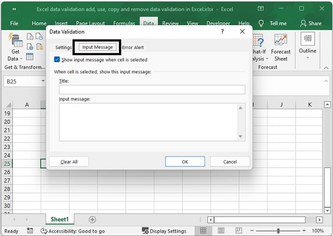Screen dimensions: 333x236
Task: Click into the Title text field
Action: click(152, 89)
